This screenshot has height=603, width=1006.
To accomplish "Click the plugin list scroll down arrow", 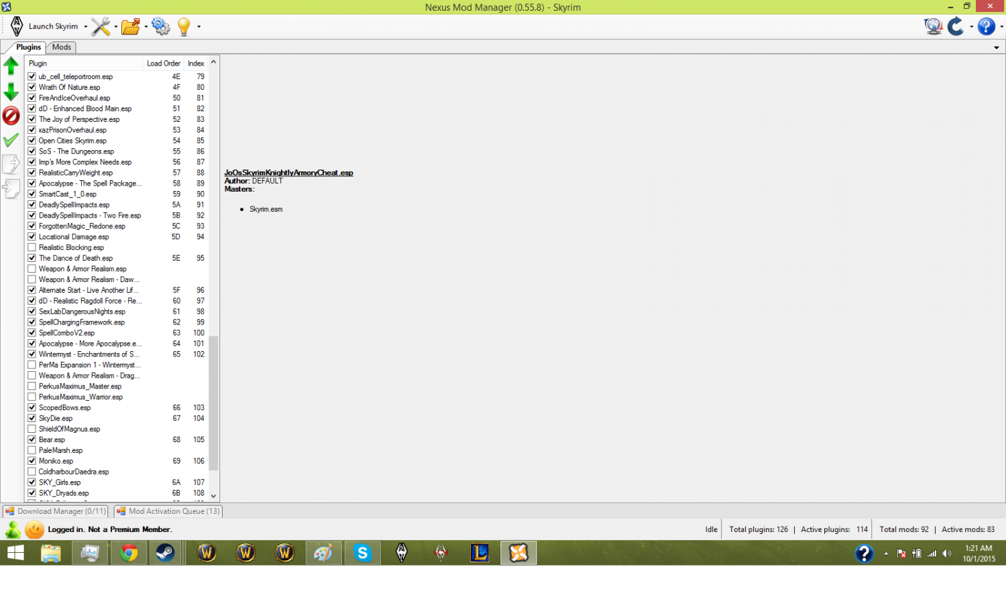I will [213, 496].
